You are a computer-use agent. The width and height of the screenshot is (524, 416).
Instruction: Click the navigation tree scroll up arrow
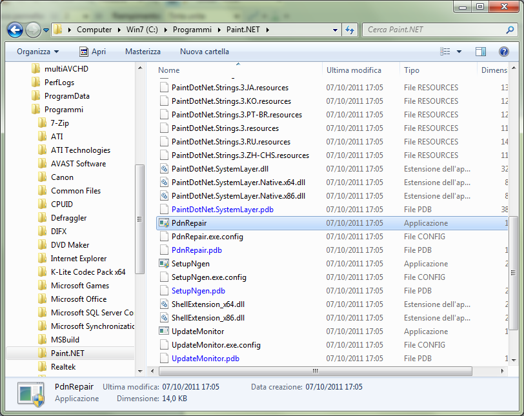[140, 68]
